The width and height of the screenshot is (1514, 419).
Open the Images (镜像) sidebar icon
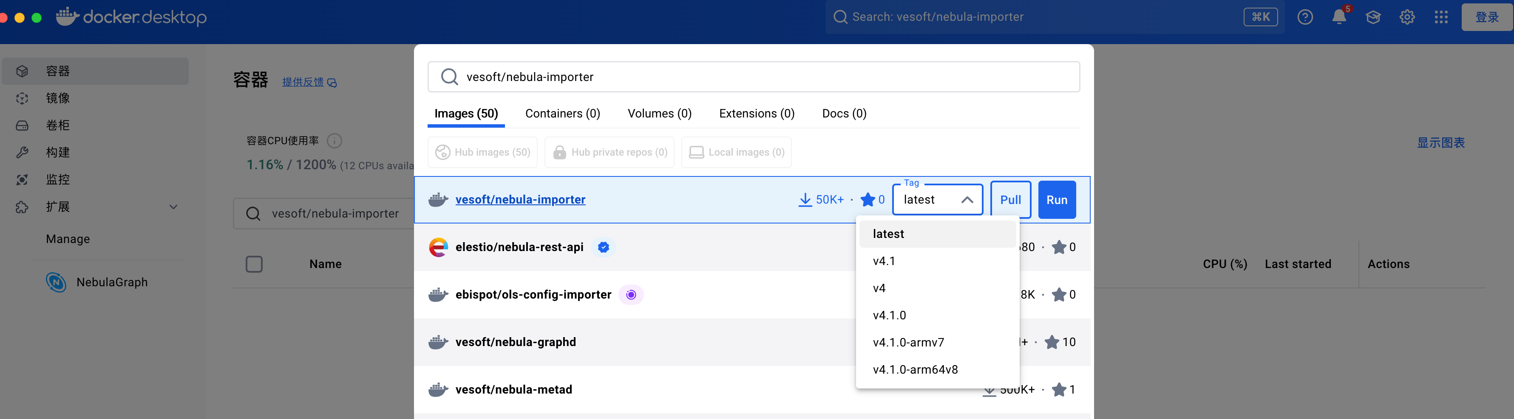23,98
